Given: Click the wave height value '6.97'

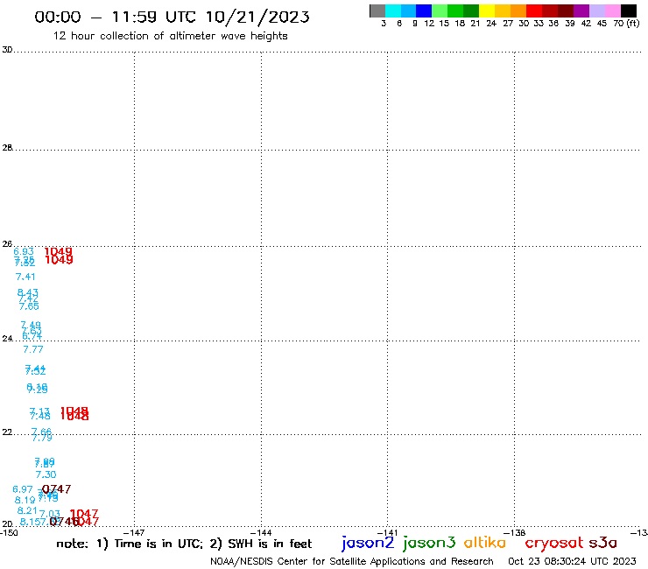Looking at the screenshot, I should coord(23,489).
